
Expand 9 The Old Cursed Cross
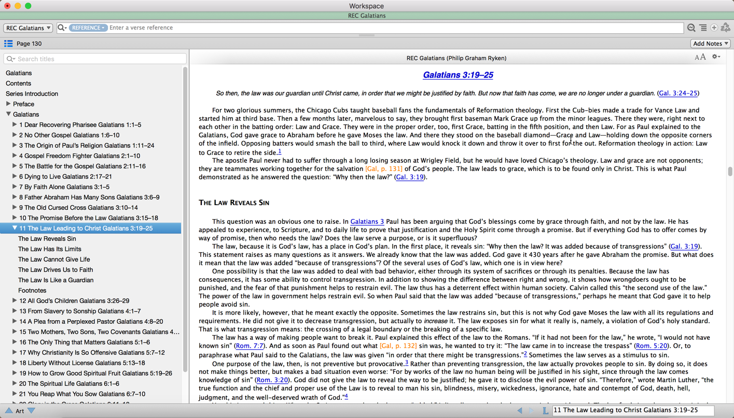click(x=15, y=208)
